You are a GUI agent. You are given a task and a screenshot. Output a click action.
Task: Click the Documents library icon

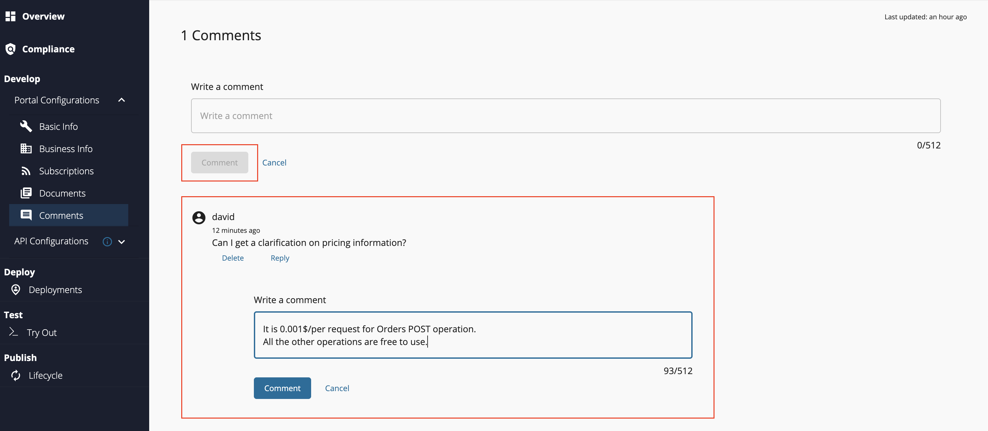pos(26,193)
